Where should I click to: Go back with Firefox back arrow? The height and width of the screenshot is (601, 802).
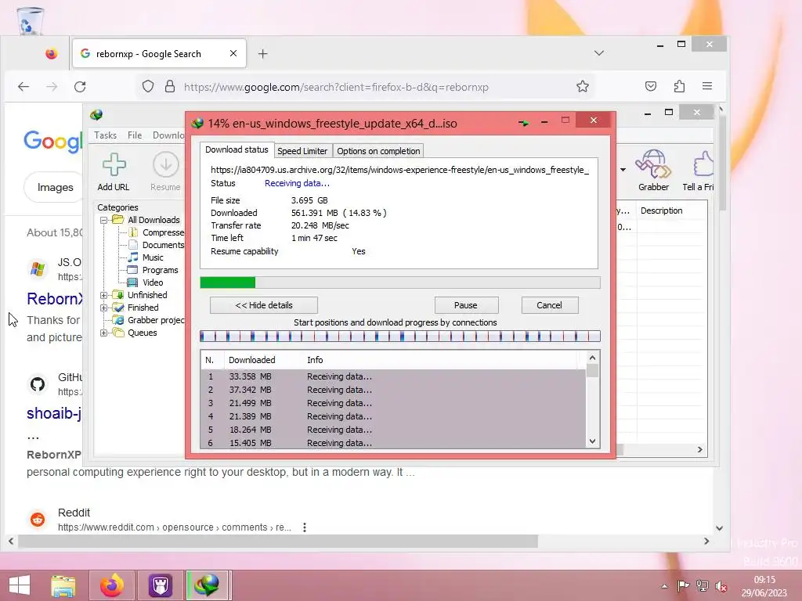point(23,87)
